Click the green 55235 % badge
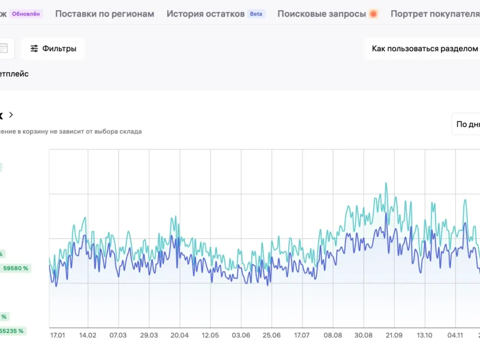480x360 pixels. 13,331
